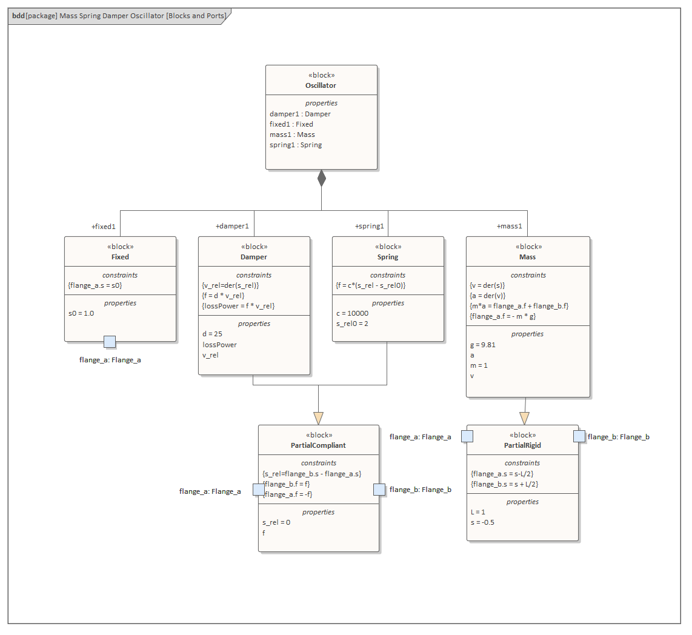The image size is (692, 635).
Task: Select generalization arrowhead above PartialRigid block
Action: pos(525,418)
